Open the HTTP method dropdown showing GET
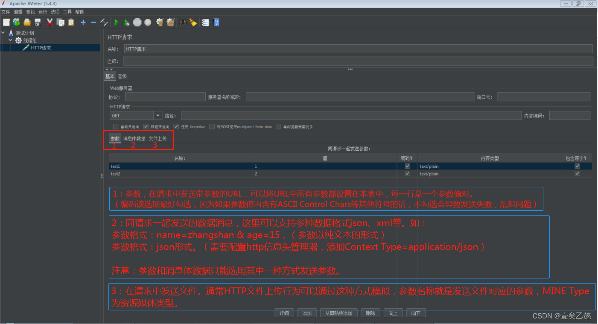Screen dimensions: 598x324 (158, 115)
